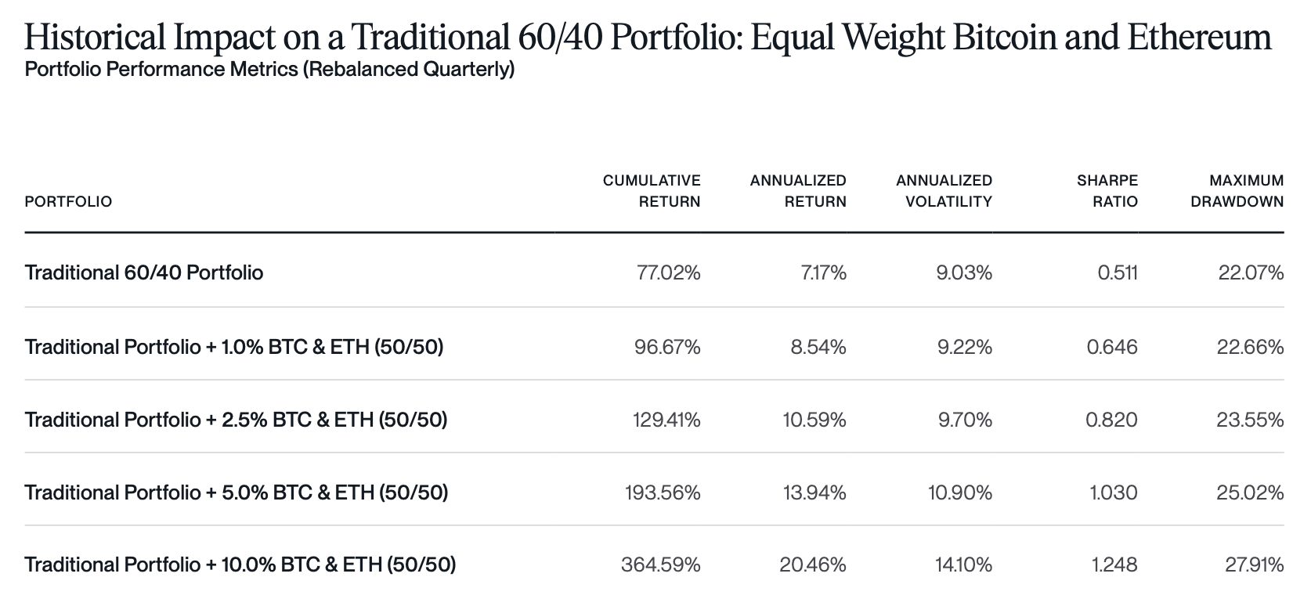Select the Traditional 60/40 Portfolio row label

click(x=144, y=272)
